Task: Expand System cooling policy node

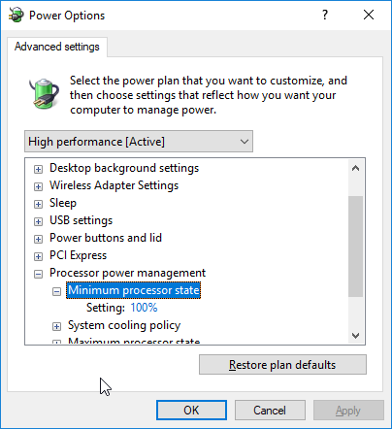Action: [x=56, y=326]
